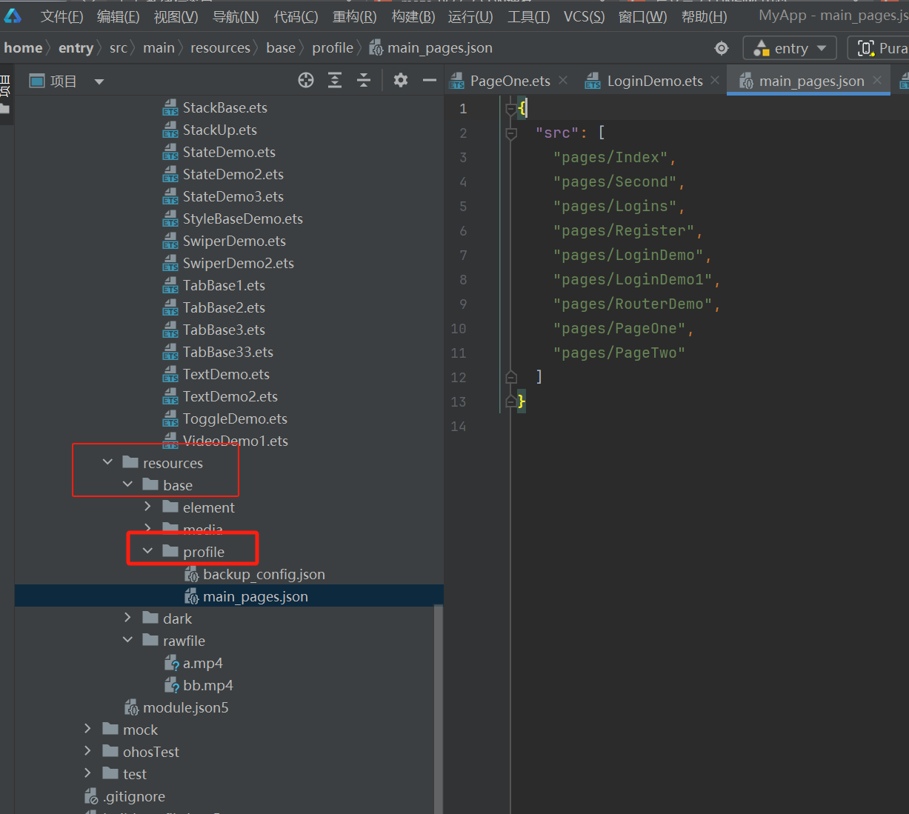
Task: Switch to the LoginDemo.ets tab
Action: point(654,81)
